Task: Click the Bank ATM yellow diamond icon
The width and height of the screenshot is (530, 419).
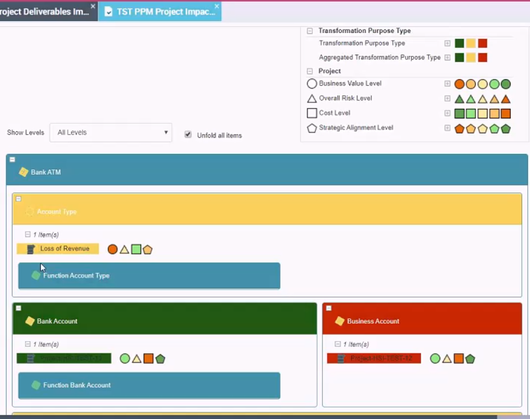Action: [x=23, y=172]
